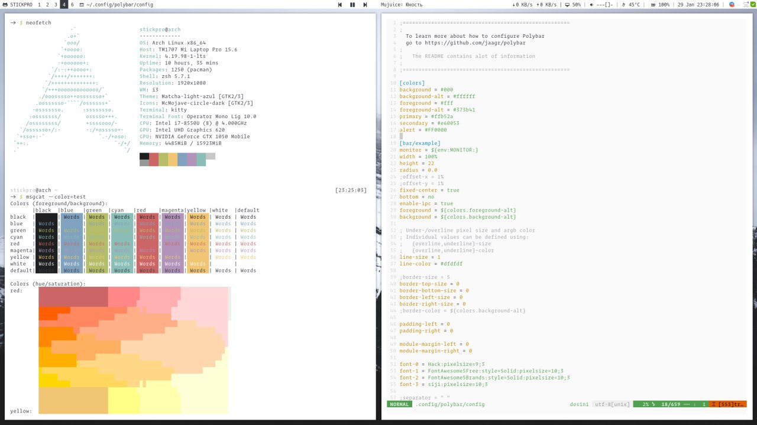
Task: Click the msgcat --color=test command
Action: (56, 196)
